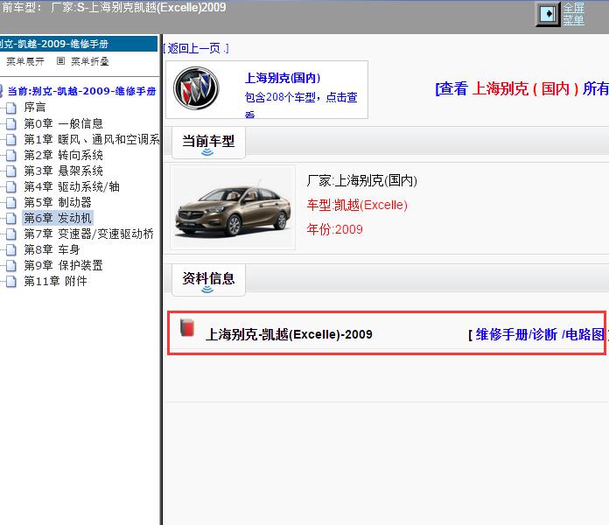The height and width of the screenshot is (525, 609).
Task: Open the 上海别克(国内) link
Action: click(x=283, y=78)
